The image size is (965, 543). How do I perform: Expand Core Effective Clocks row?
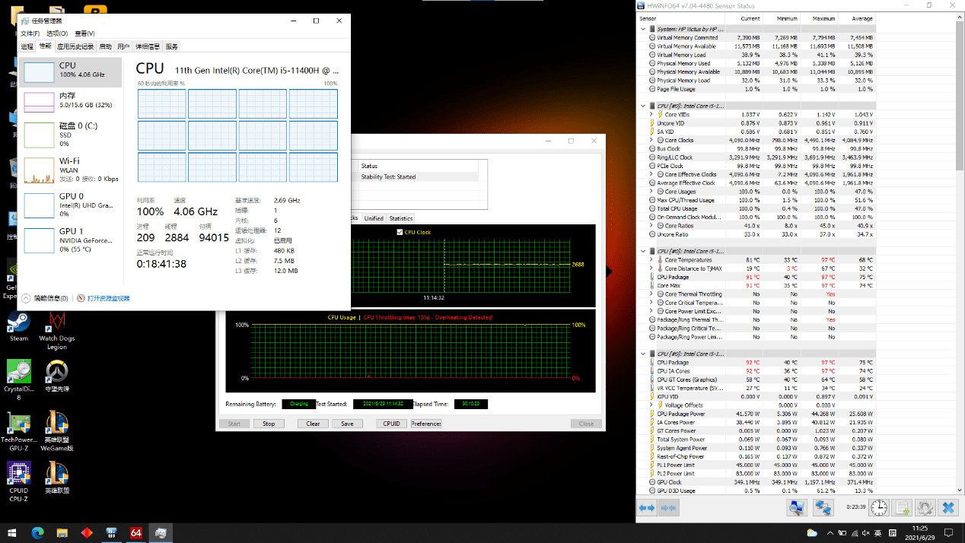[x=651, y=174]
